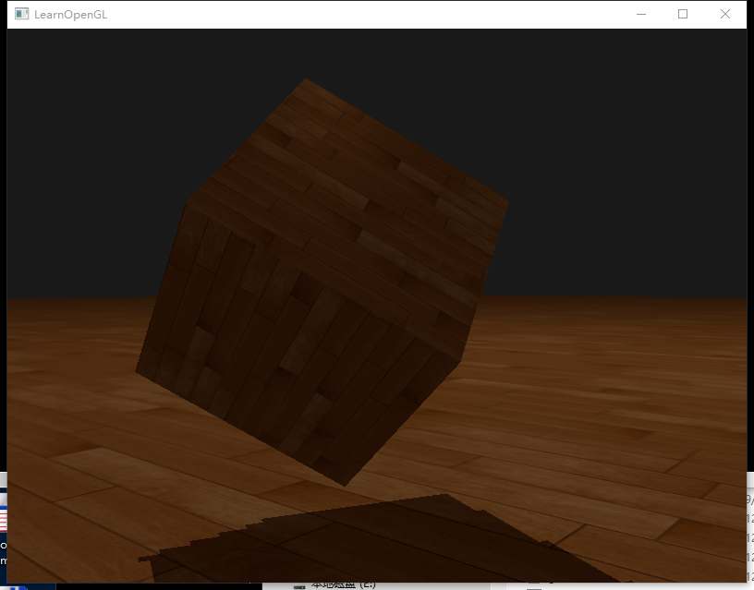Click the lower-left corner of the cube

pos(137,372)
